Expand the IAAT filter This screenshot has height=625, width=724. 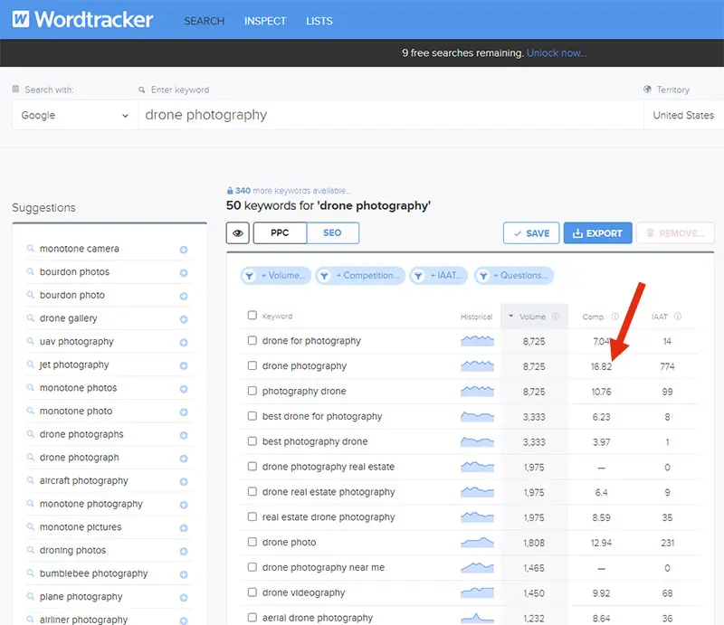click(439, 276)
